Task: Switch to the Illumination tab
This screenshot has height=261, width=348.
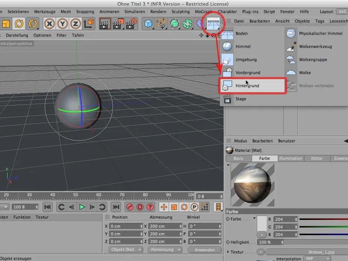Action: click(x=291, y=158)
